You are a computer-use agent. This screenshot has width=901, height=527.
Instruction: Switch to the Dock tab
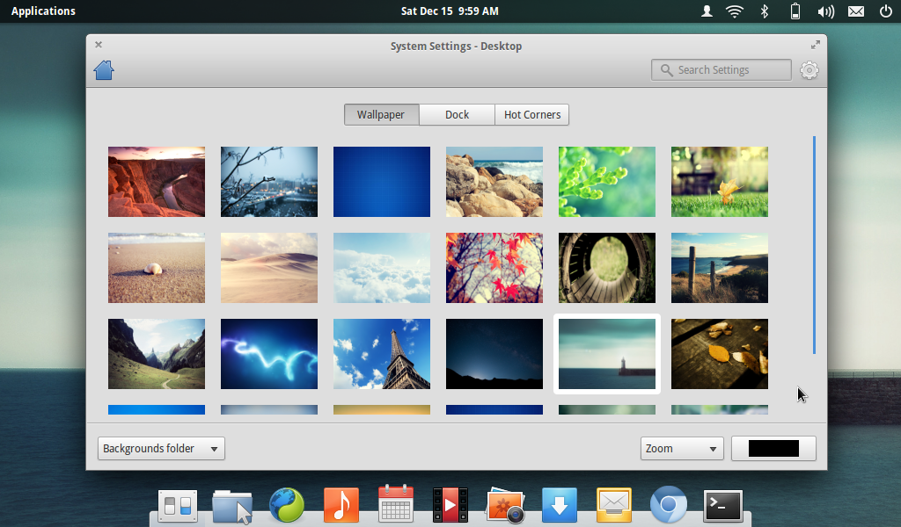[457, 114]
